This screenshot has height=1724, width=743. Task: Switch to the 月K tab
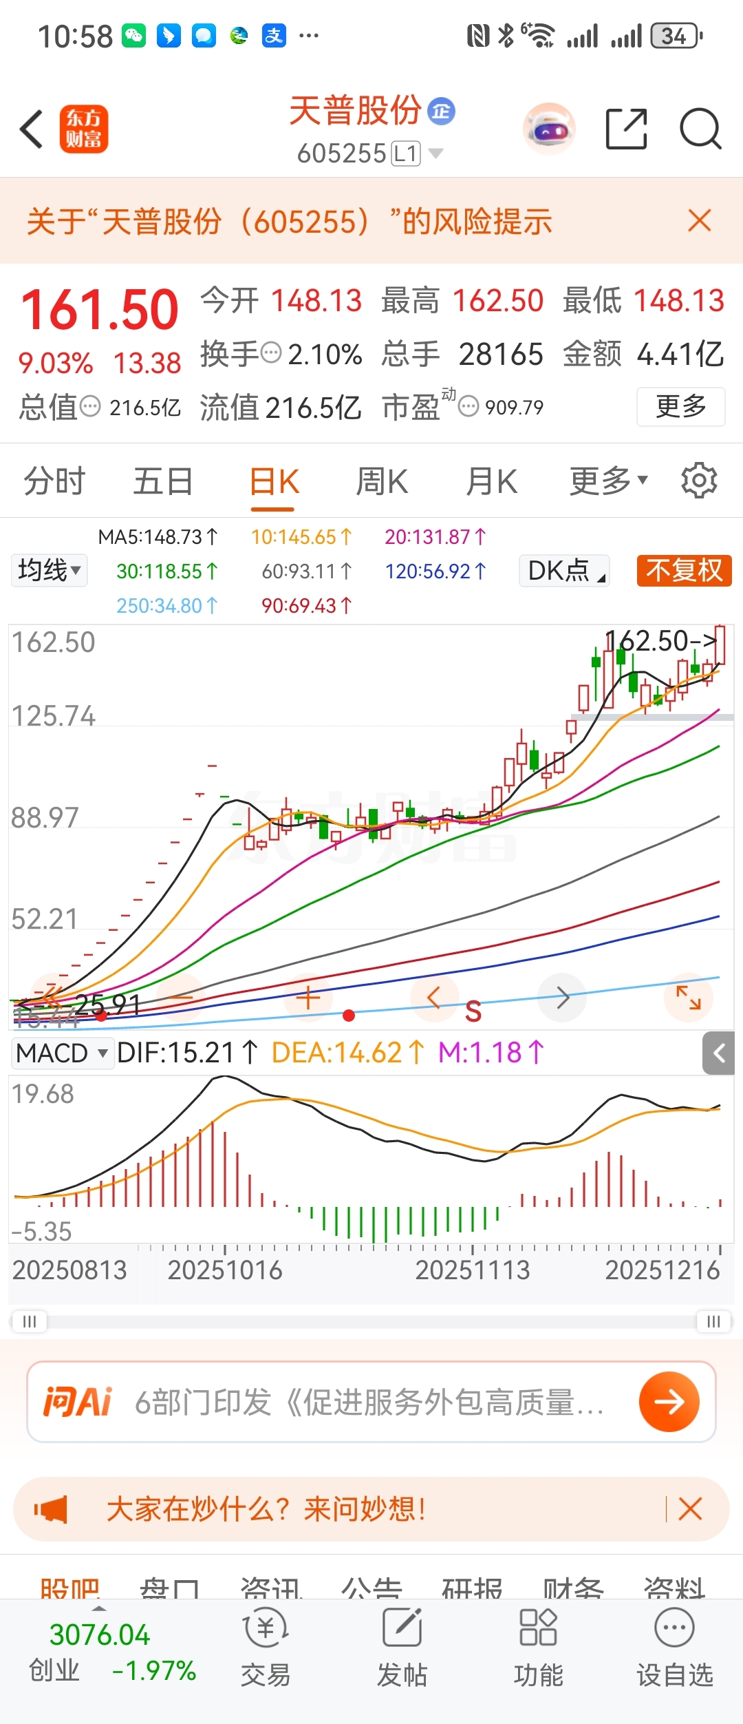coord(491,481)
